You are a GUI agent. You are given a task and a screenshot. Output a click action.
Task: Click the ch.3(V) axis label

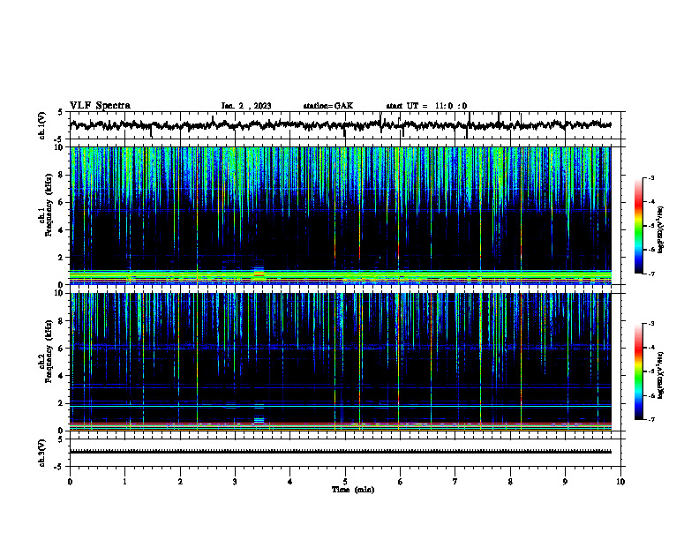[x=42, y=453]
